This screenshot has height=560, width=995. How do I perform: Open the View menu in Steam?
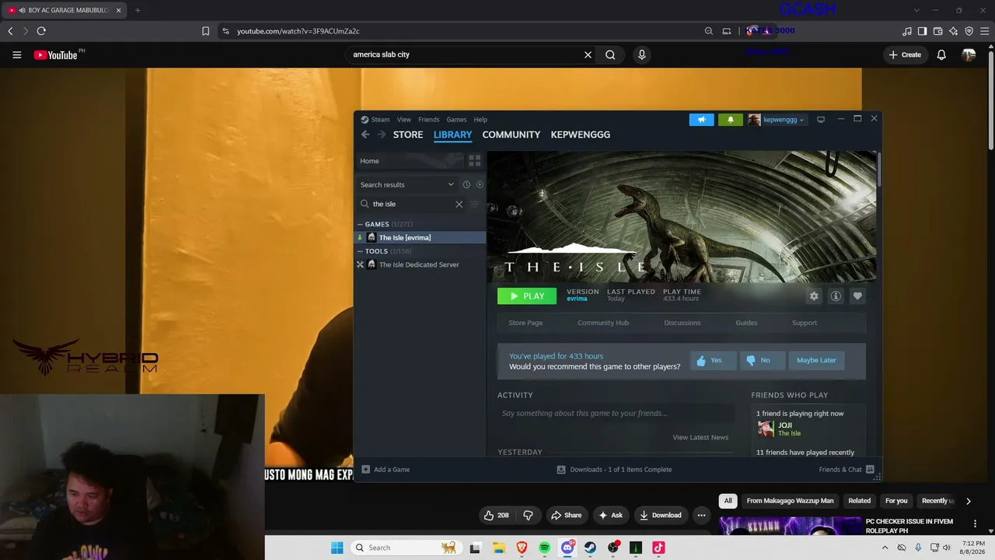404,120
